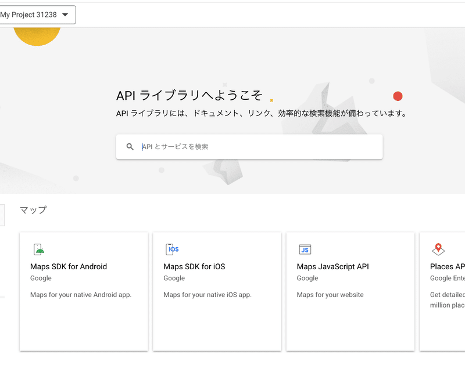
Task: Click the Places map pin icon
Action: point(438,249)
